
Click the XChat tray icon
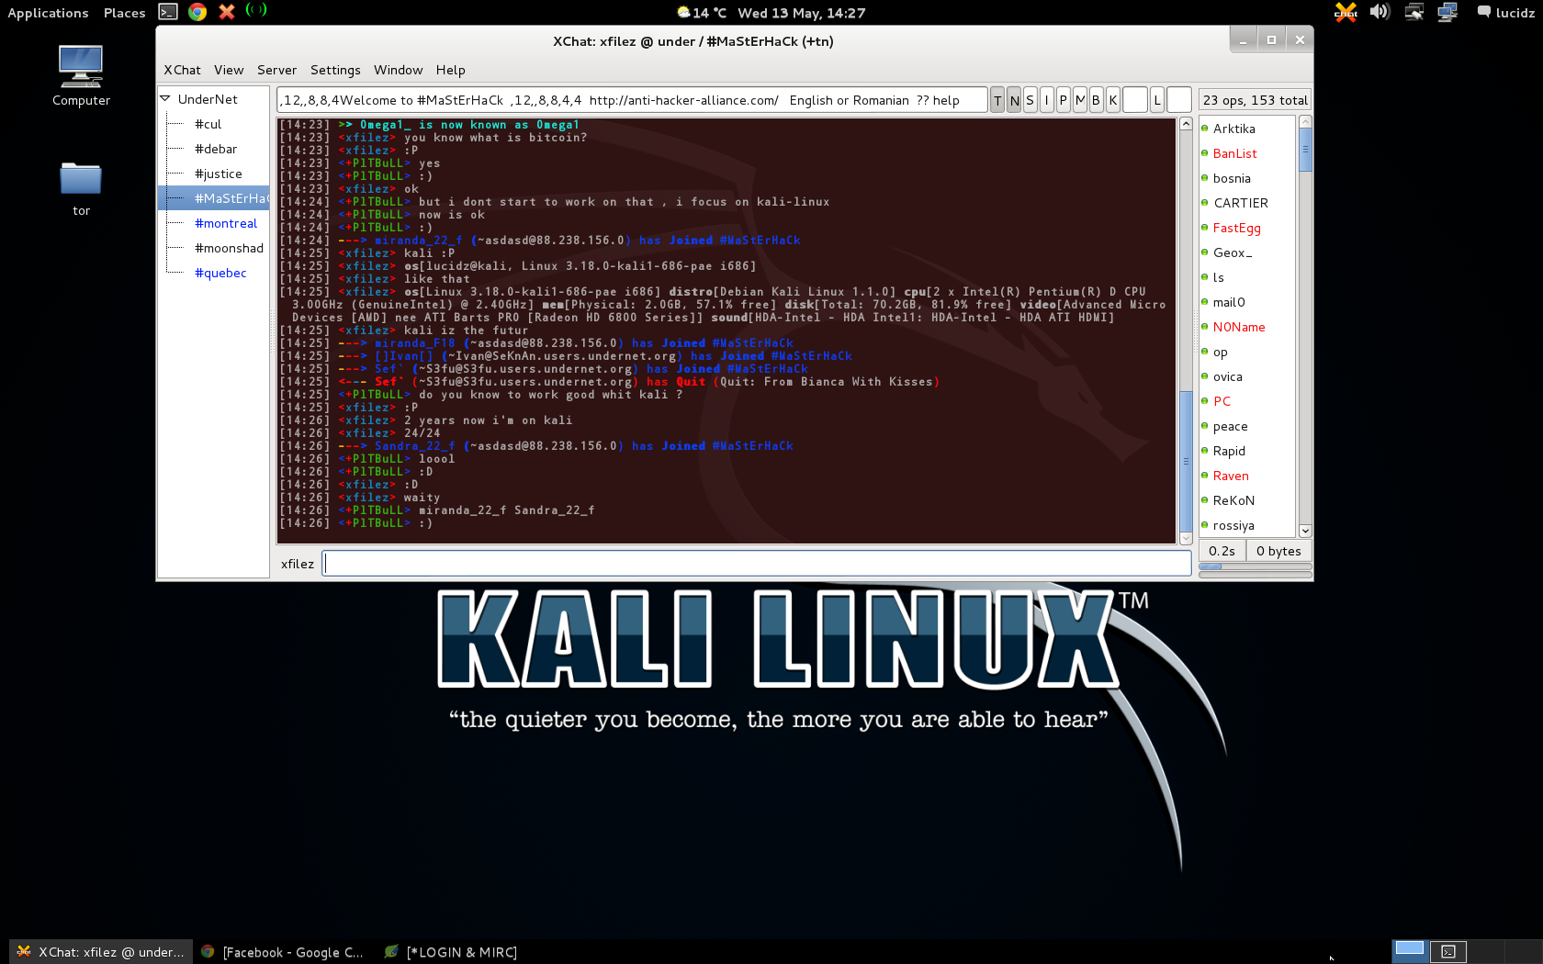tap(1346, 12)
